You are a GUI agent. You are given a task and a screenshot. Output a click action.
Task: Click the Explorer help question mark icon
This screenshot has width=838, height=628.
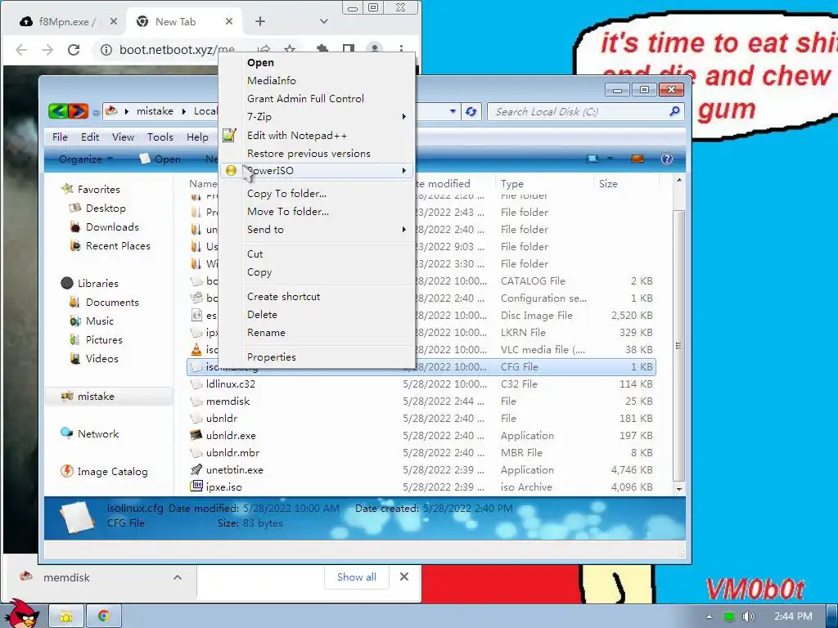[x=666, y=159]
